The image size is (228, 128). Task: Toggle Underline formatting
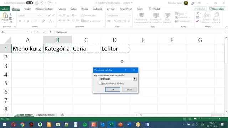(x=28, y=21)
